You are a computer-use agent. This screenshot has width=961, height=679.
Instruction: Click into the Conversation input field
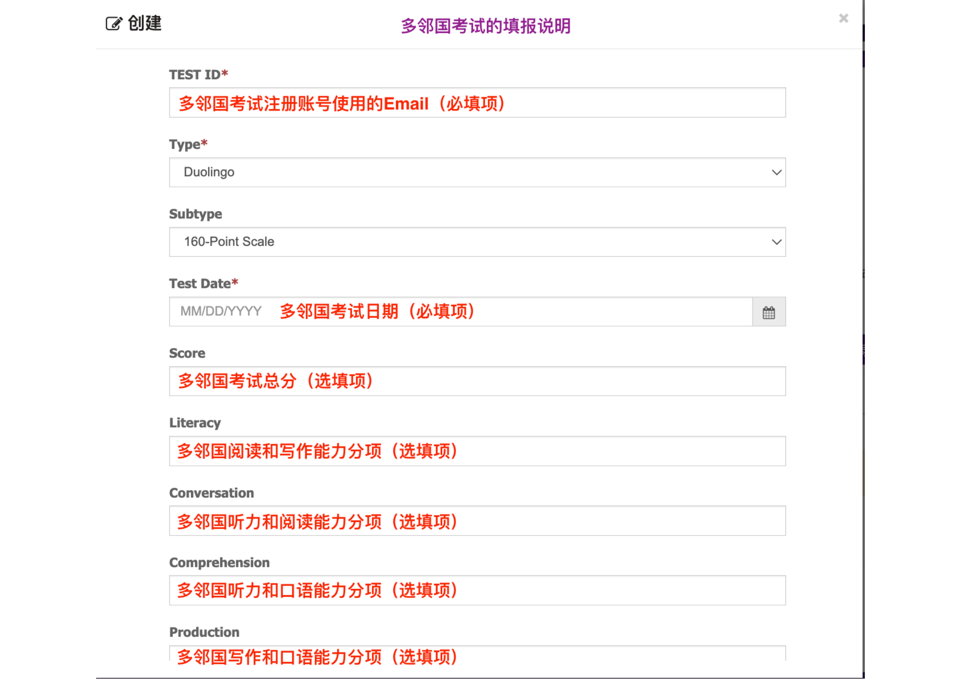[x=477, y=521]
